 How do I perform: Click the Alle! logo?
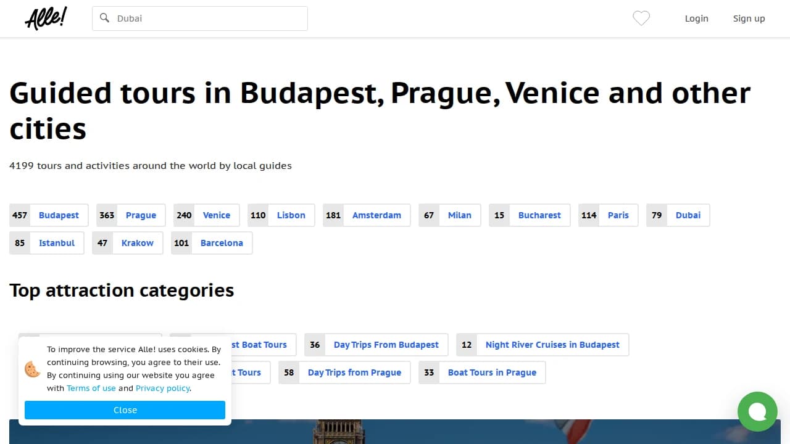46,18
